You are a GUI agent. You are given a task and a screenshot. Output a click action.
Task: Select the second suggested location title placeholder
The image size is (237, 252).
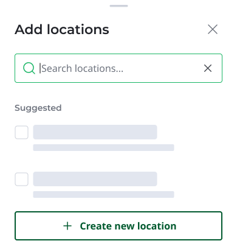95,179
